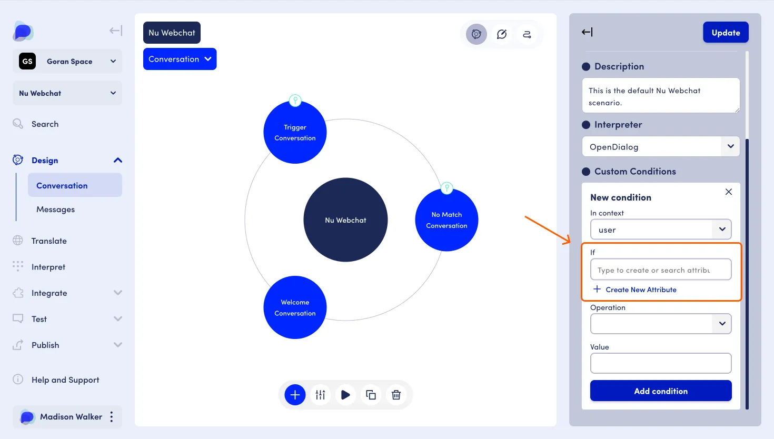Open the Interpret section

pos(48,267)
